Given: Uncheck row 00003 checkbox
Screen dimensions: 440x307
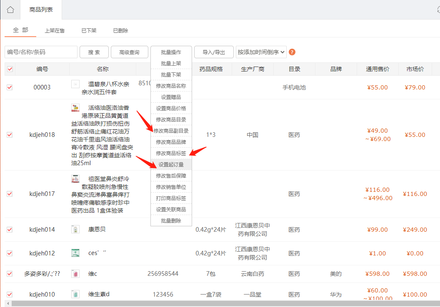Looking at the screenshot, I should click(10, 87).
